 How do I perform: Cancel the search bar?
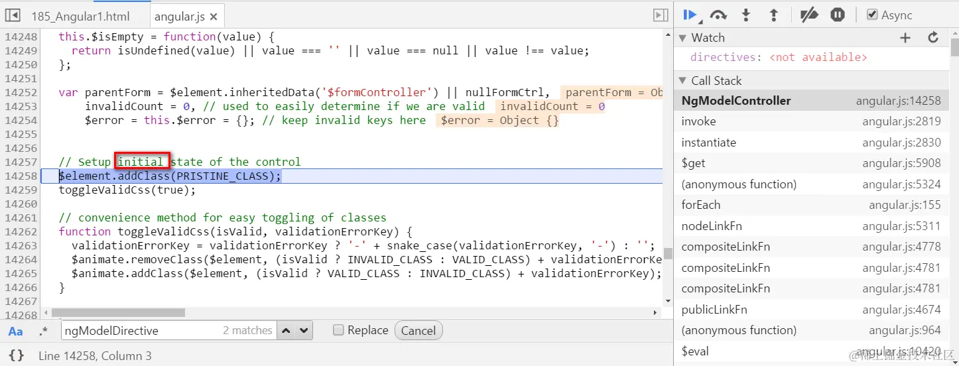click(418, 330)
